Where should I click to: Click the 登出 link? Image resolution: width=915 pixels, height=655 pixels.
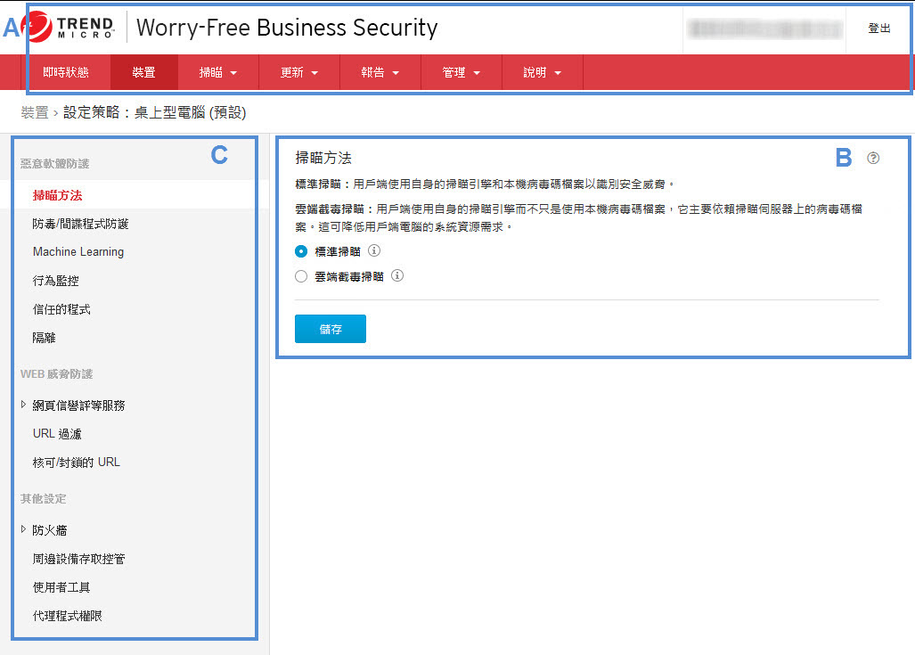(x=878, y=29)
